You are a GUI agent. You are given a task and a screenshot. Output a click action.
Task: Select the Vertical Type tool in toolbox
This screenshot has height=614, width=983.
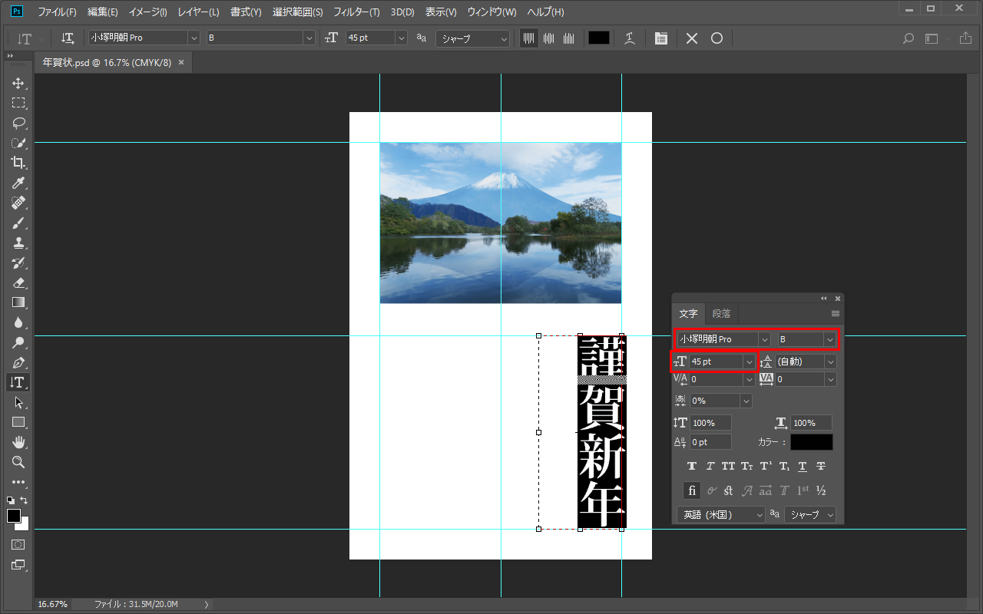18,382
